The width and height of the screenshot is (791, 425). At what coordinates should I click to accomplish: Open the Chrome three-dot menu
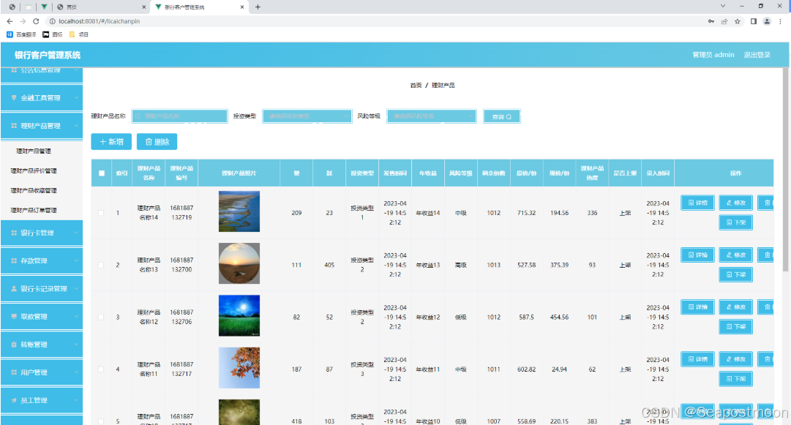(x=781, y=21)
